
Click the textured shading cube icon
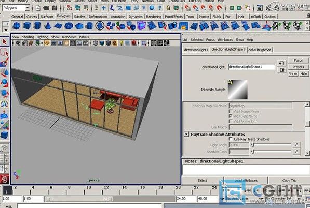pyautogui.click(x=115, y=43)
